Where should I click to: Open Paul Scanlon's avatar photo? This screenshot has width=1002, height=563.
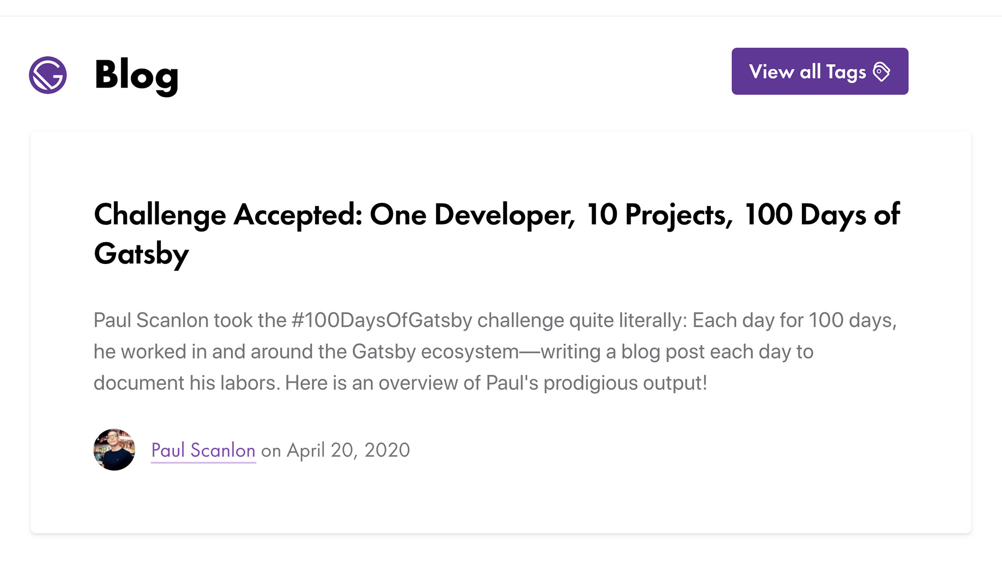tap(114, 450)
